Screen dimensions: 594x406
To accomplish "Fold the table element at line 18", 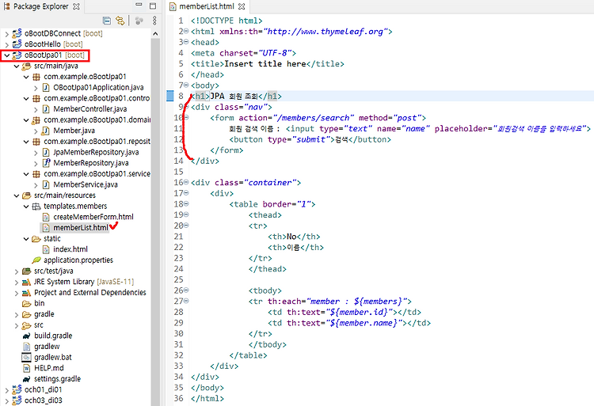I will (x=186, y=203).
